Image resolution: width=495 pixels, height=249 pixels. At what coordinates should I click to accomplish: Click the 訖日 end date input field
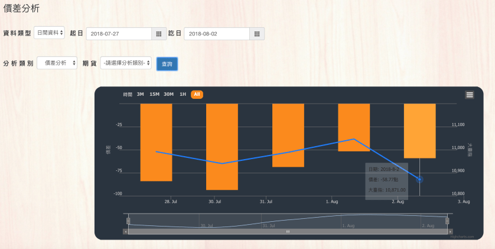[x=216, y=34]
